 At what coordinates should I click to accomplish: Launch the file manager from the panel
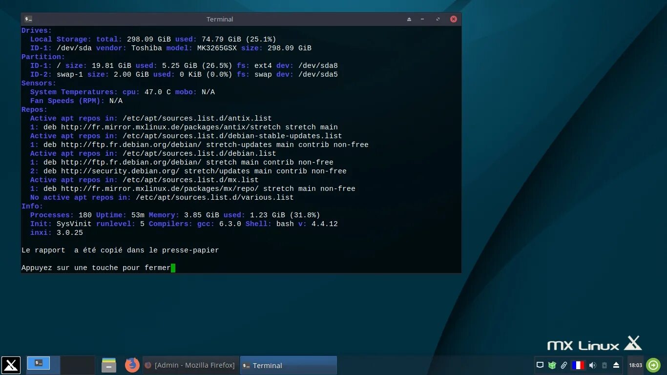pos(109,365)
